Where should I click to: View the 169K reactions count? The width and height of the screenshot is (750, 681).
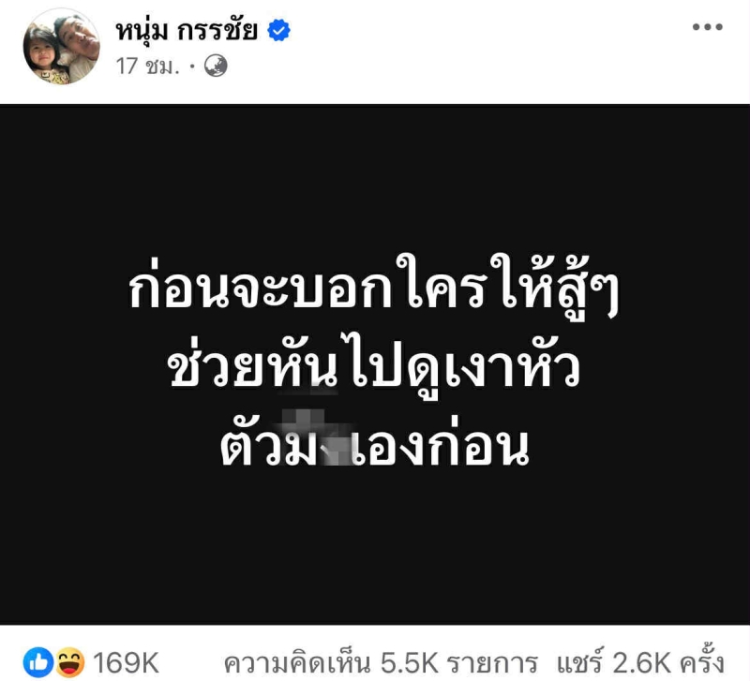(126, 663)
